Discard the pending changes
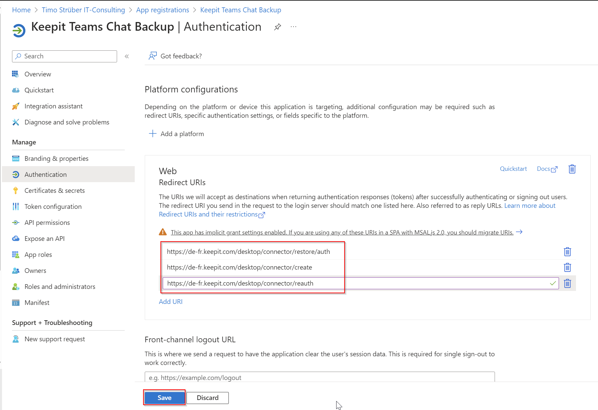The image size is (598, 410). [x=207, y=398]
